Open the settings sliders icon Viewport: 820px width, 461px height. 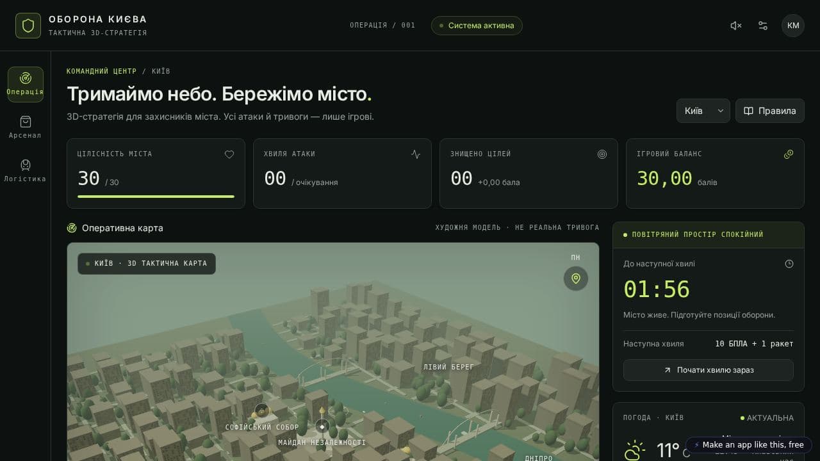pos(763,26)
